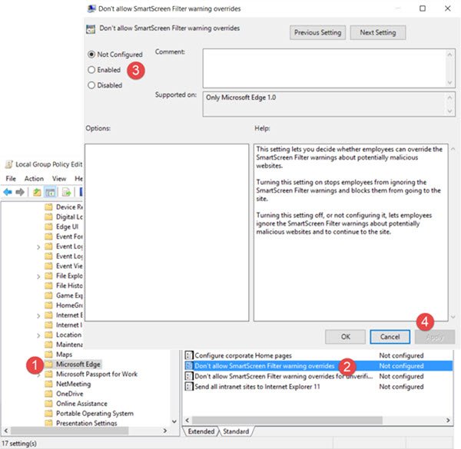Click the Export list toolbar icon
The image size is (461, 449).
(x=67, y=193)
